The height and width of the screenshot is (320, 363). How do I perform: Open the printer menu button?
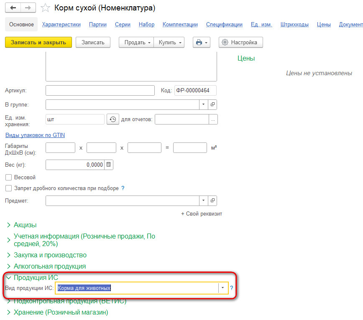[x=202, y=42]
